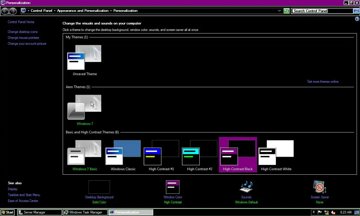Click the Screen Saver label link

pos(320,197)
